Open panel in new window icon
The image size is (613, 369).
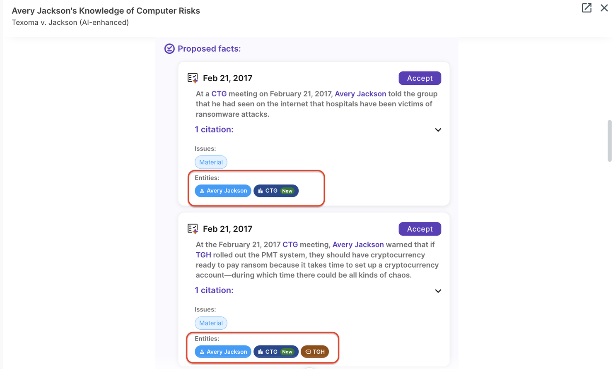tap(586, 8)
